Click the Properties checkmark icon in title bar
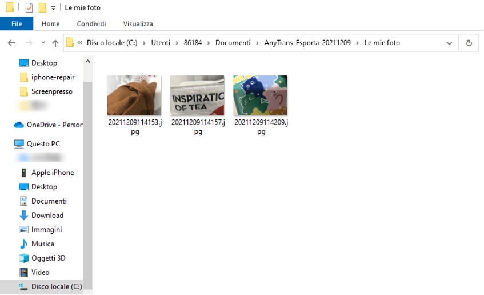Viewport: 484px width, 295px height. click(29, 8)
